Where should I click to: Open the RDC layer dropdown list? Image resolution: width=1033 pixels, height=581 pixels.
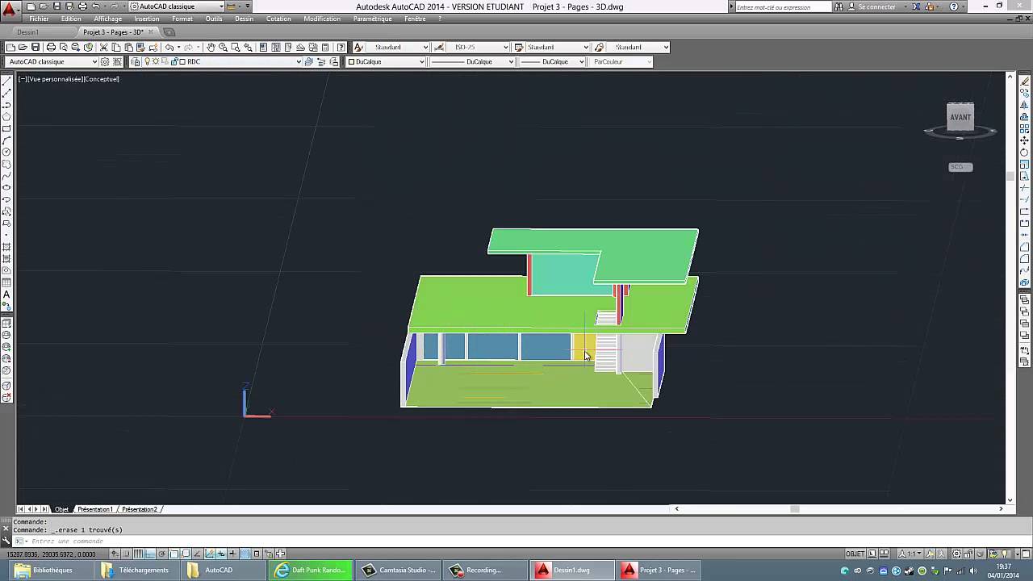(x=299, y=61)
